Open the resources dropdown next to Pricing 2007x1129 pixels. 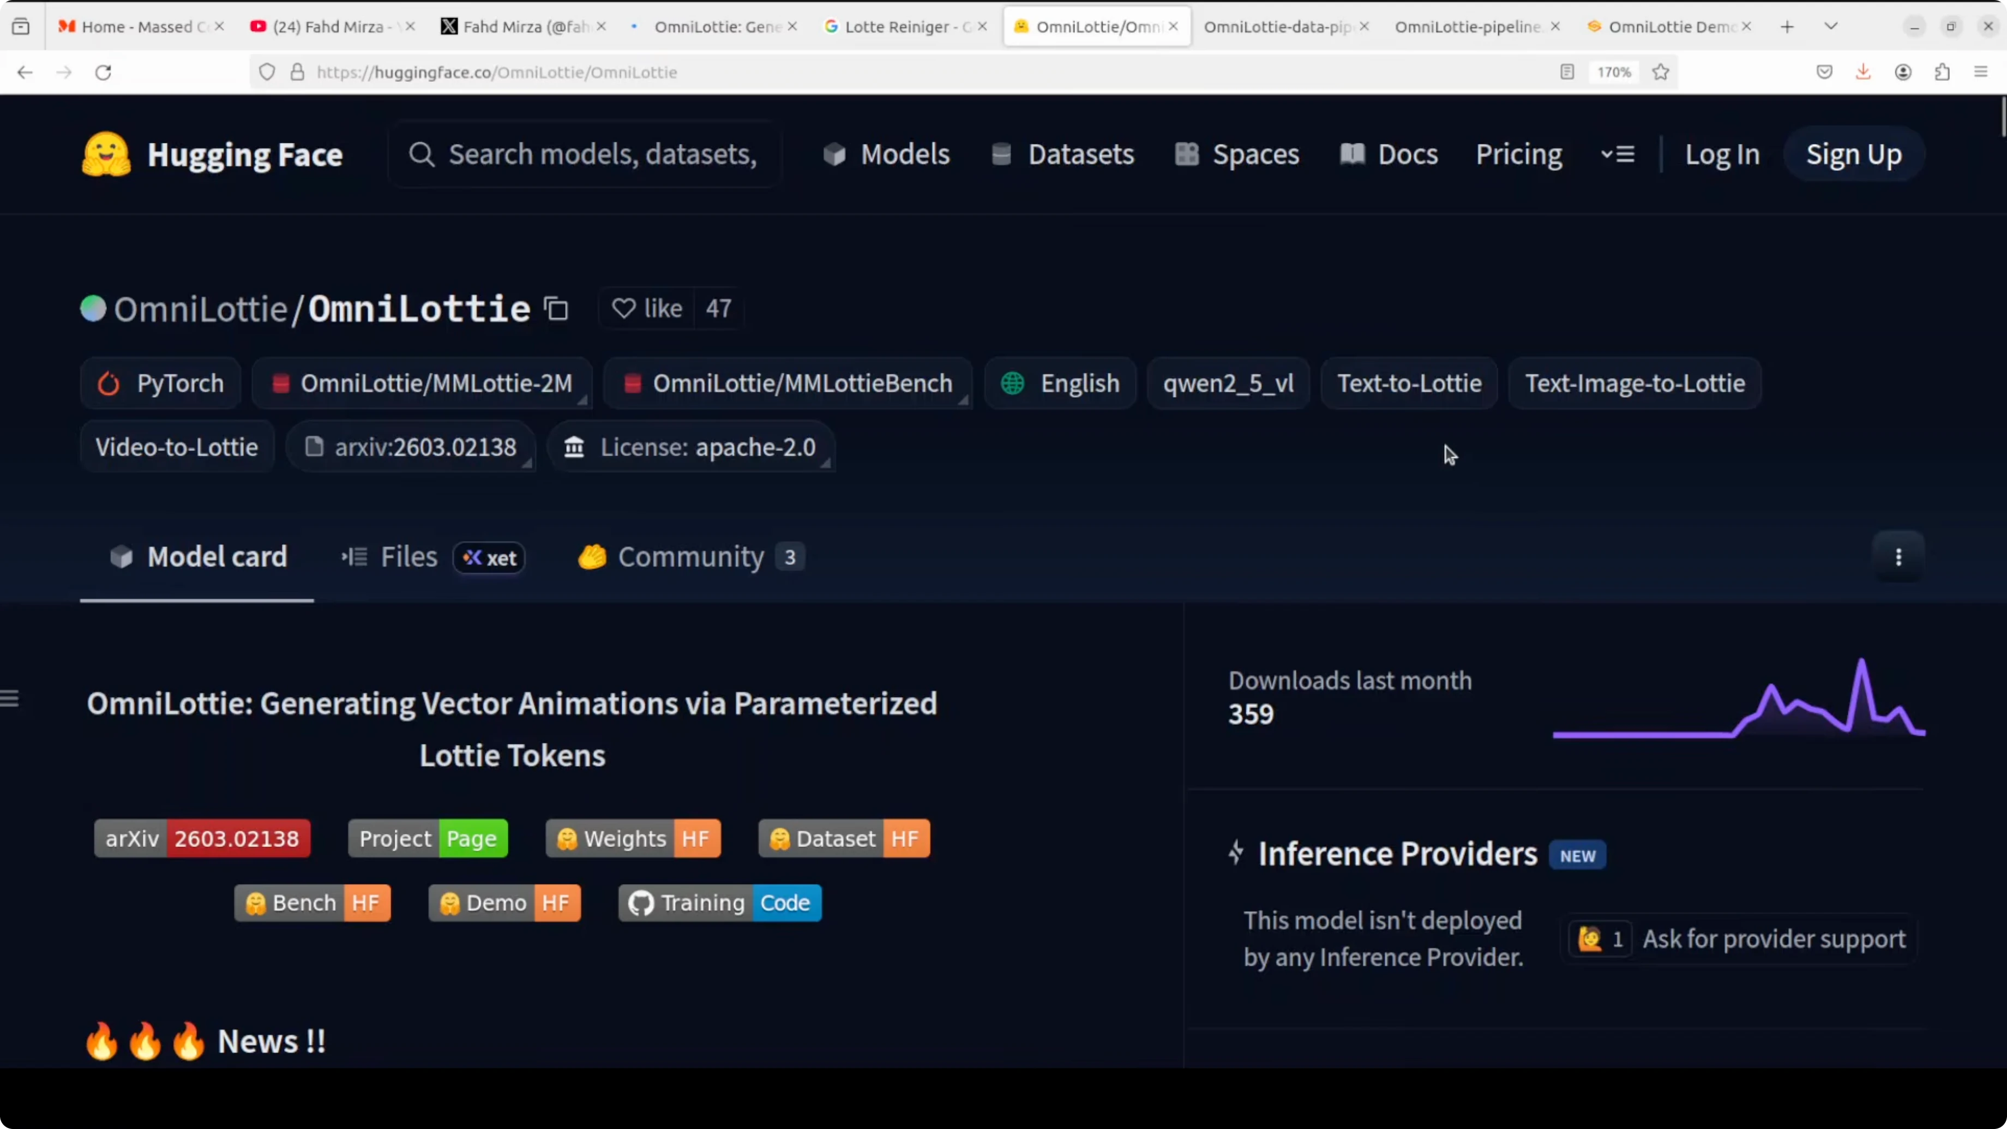click(x=1618, y=153)
